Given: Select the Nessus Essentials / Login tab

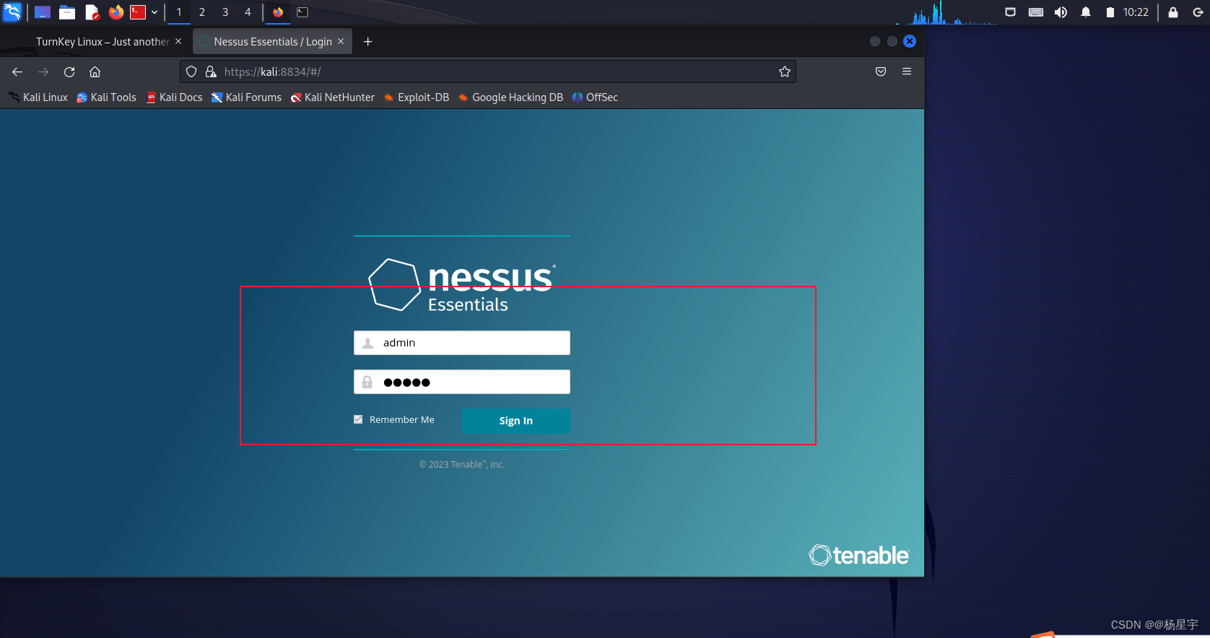Looking at the screenshot, I should pyautogui.click(x=273, y=42).
